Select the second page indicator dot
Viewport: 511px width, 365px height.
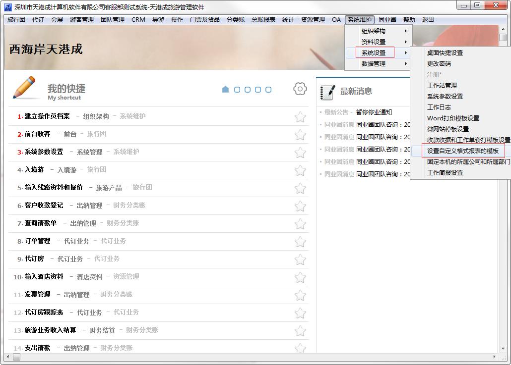coord(237,90)
